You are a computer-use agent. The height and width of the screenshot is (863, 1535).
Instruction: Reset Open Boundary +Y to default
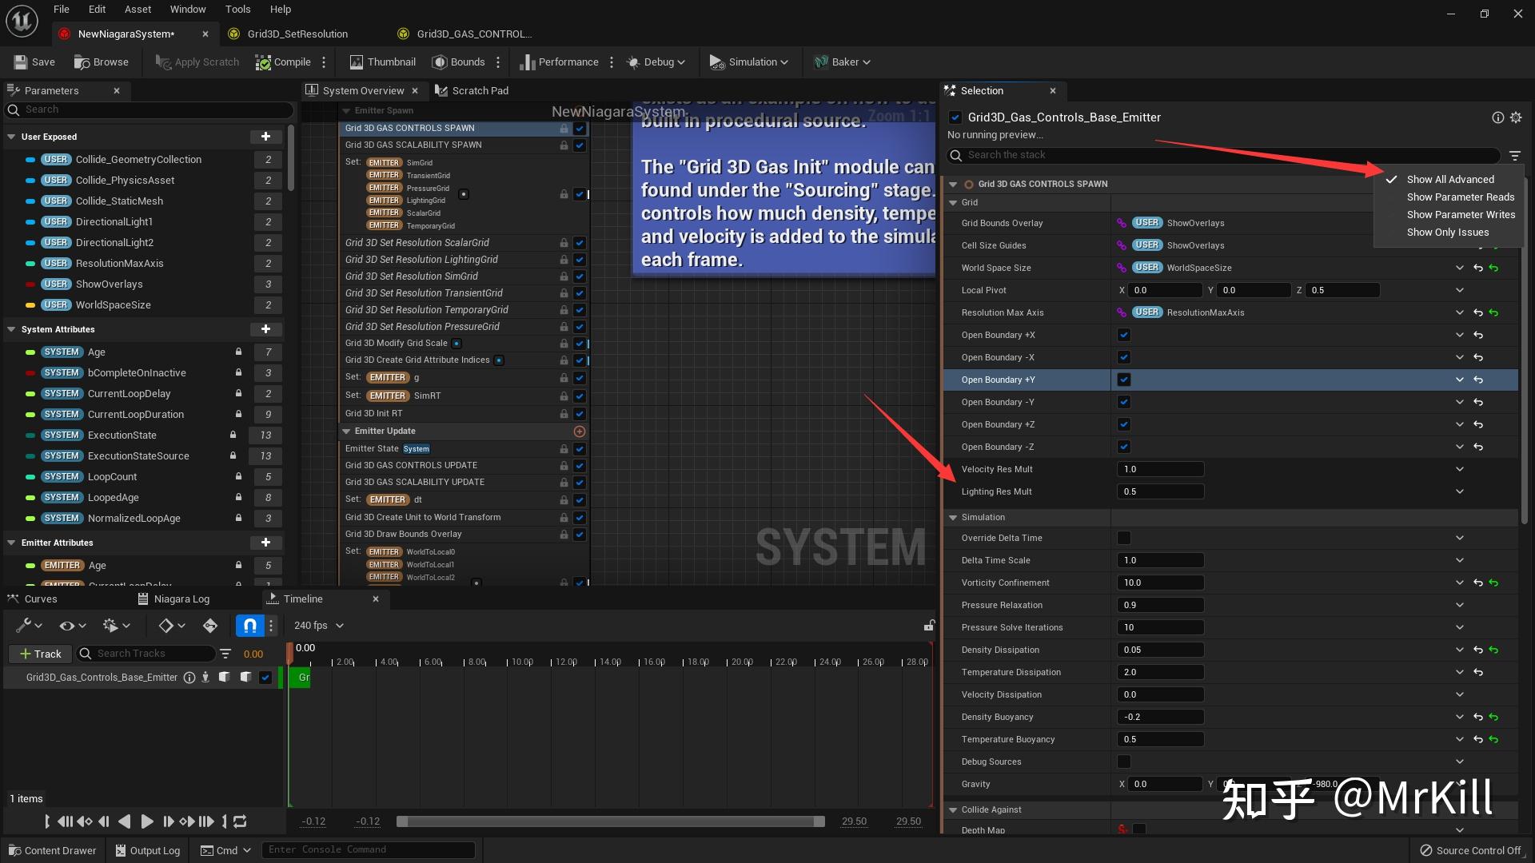[x=1478, y=380]
